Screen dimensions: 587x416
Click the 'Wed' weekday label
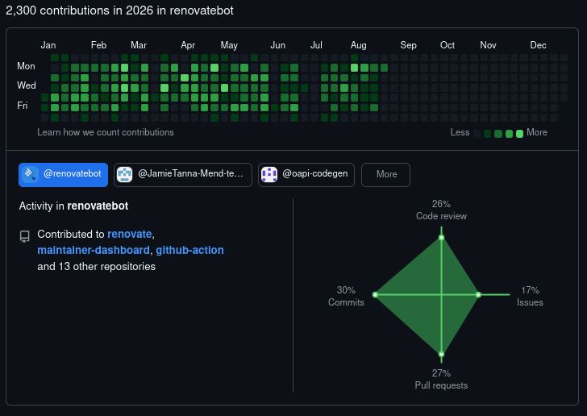[x=27, y=85]
